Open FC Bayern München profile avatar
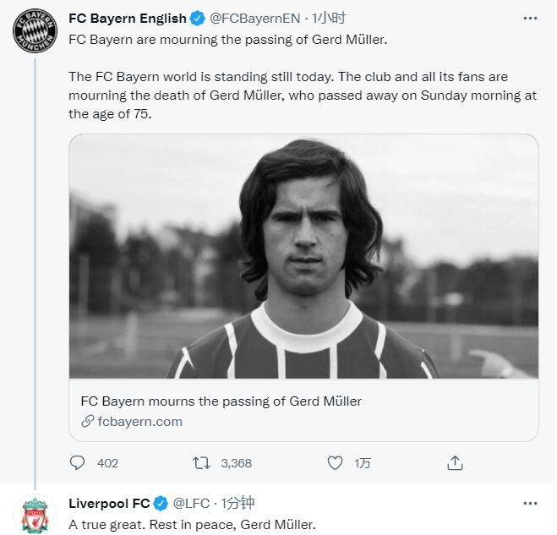 (35, 30)
